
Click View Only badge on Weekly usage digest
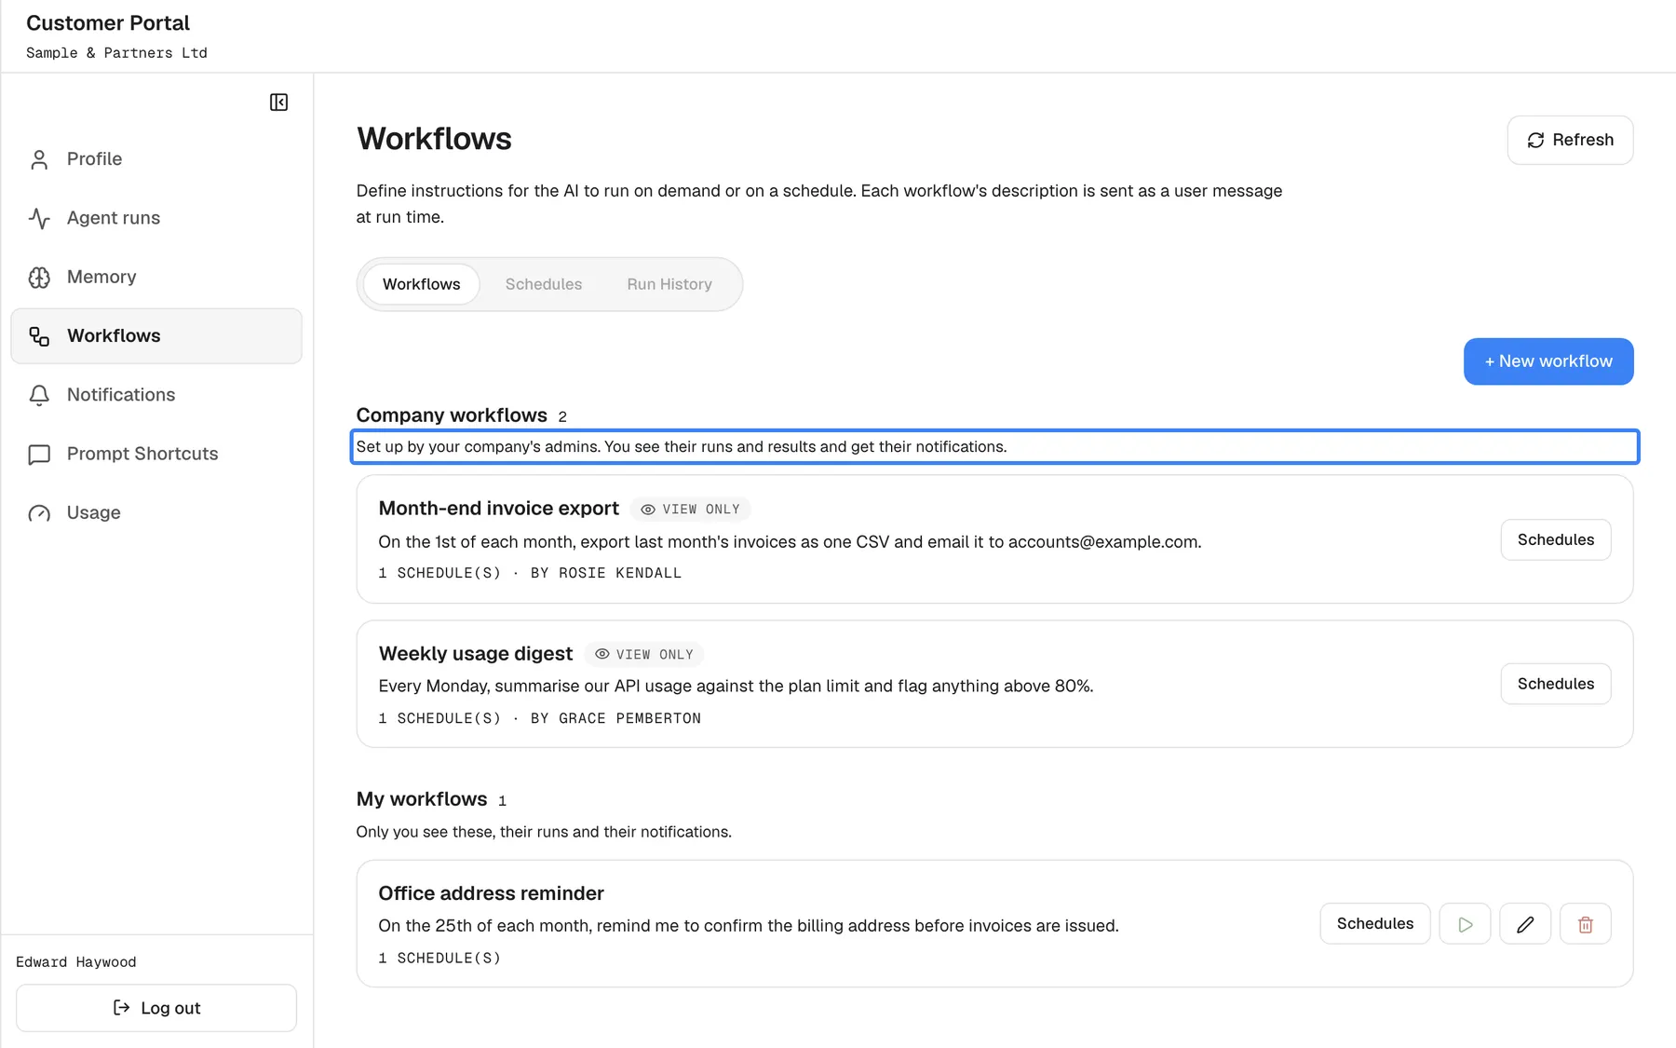644,655
